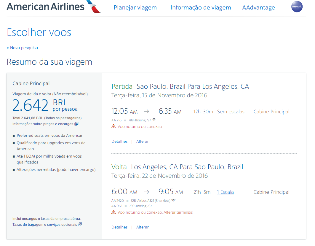315x246 pixels.
Task: Click warning icon on the departure flight
Action: click(x=113, y=126)
